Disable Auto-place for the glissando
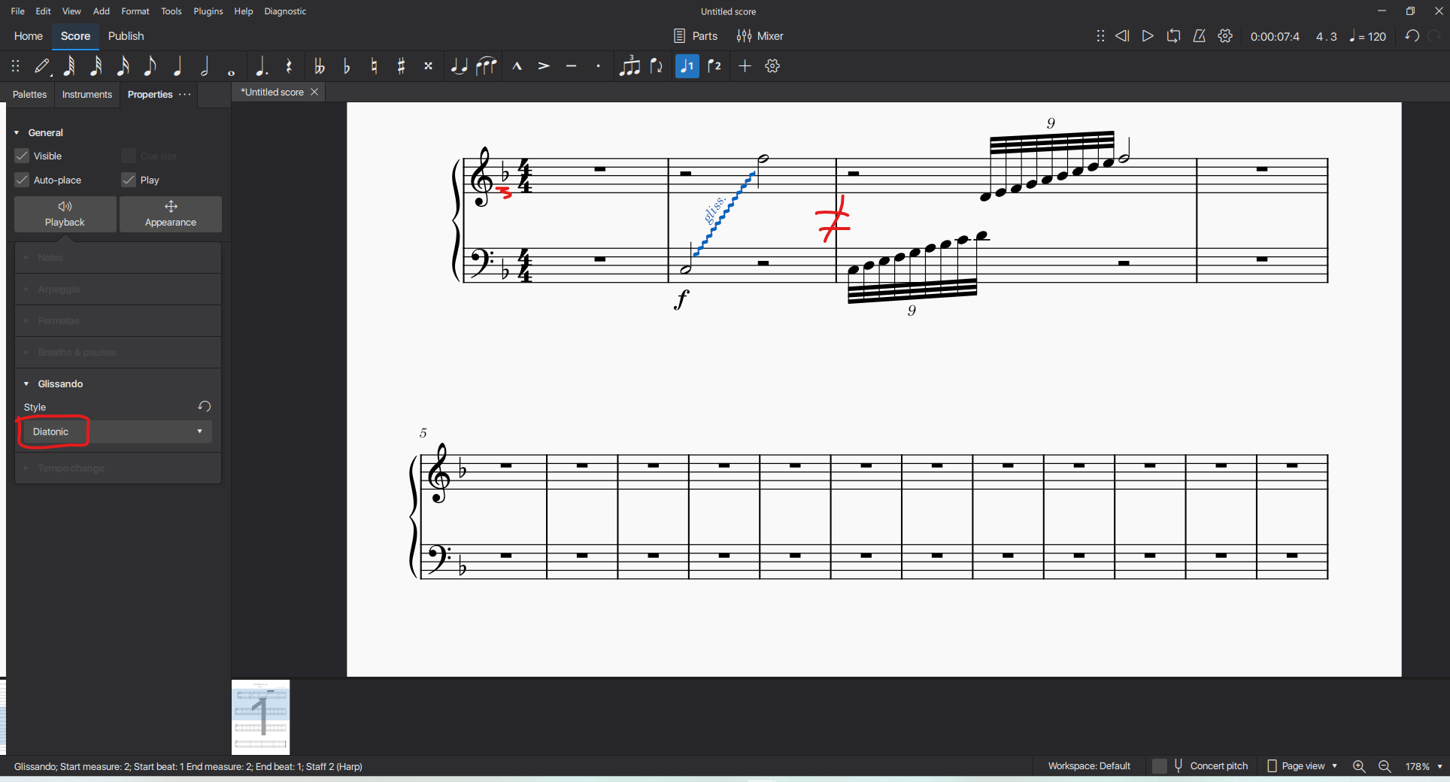This screenshot has height=782, width=1450. 22,180
